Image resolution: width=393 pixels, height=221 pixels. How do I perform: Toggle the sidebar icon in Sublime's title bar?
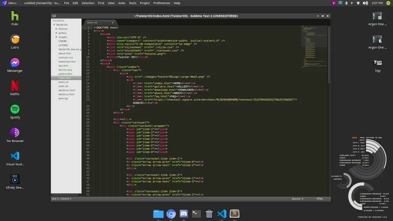54,16
